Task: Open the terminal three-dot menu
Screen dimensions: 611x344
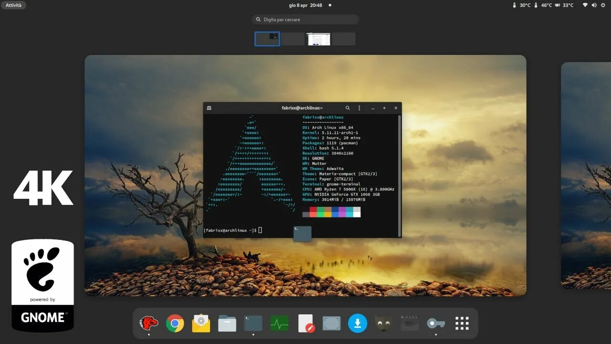Action: pos(359,108)
